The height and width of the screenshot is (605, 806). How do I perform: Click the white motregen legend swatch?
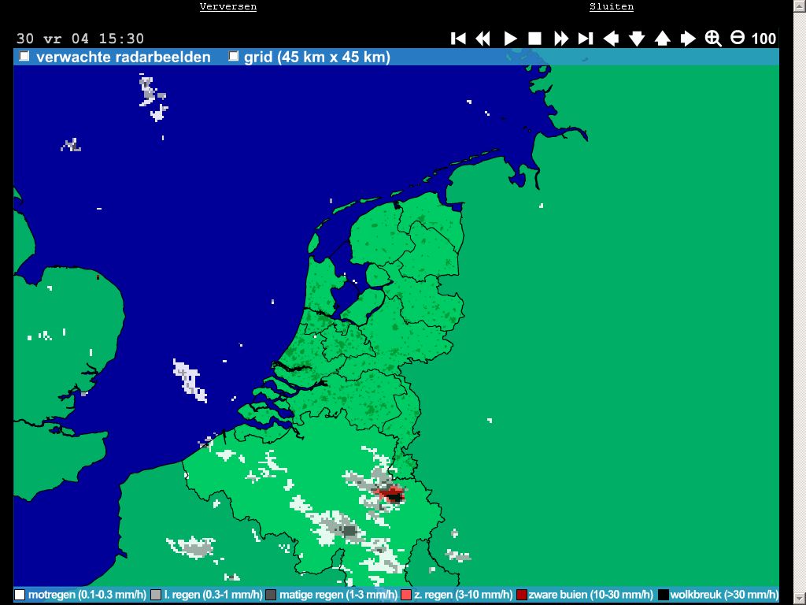(x=20, y=595)
